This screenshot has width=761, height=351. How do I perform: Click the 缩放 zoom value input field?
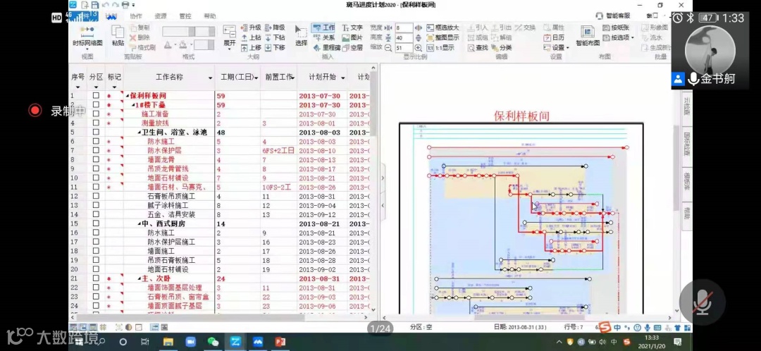point(404,48)
